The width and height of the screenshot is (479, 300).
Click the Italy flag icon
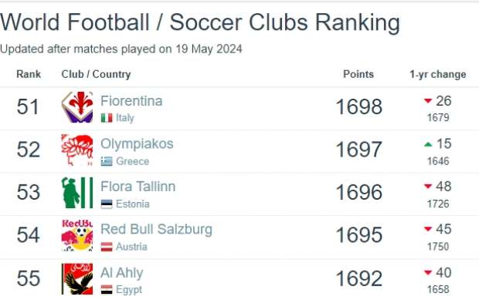(107, 118)
